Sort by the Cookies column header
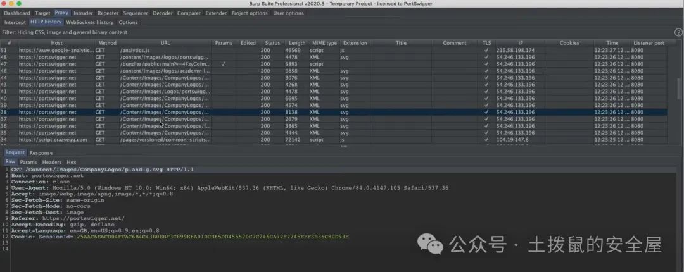 coord(569,43)
